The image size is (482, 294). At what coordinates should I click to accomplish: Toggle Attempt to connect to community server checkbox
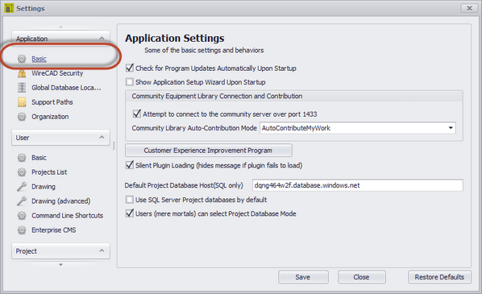point(137,114)
